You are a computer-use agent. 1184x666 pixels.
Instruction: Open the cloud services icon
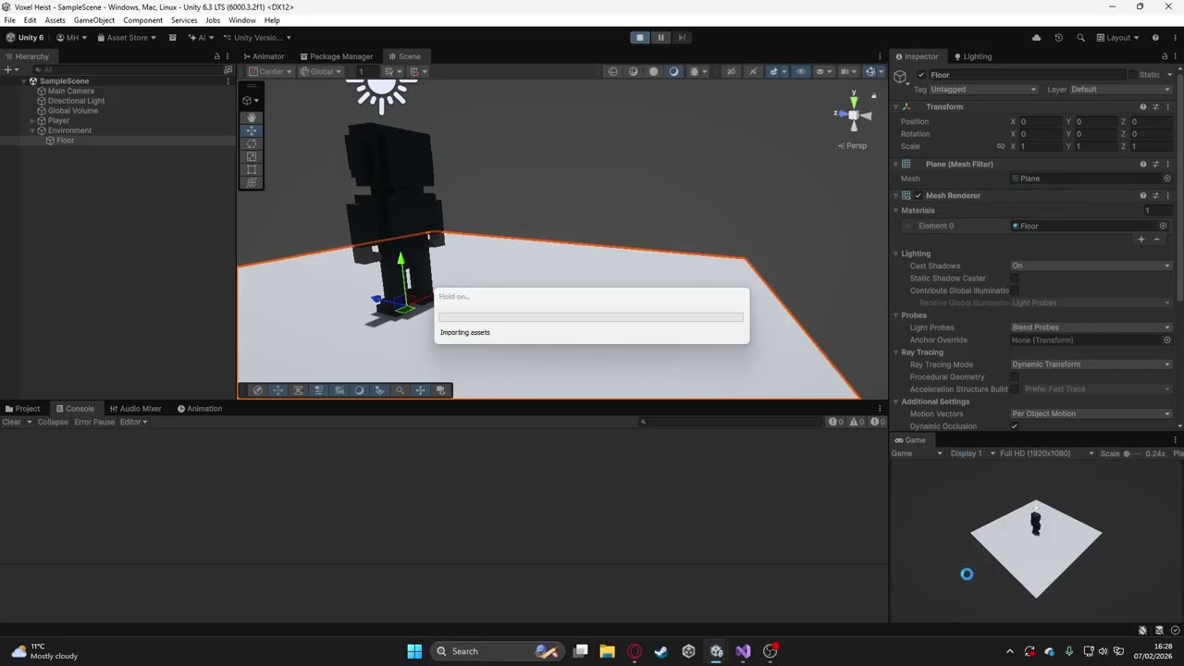[1036, 38]
